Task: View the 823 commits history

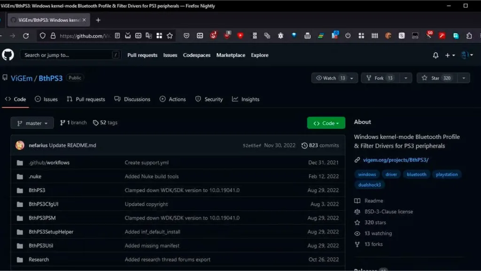Action: point(320,145)
